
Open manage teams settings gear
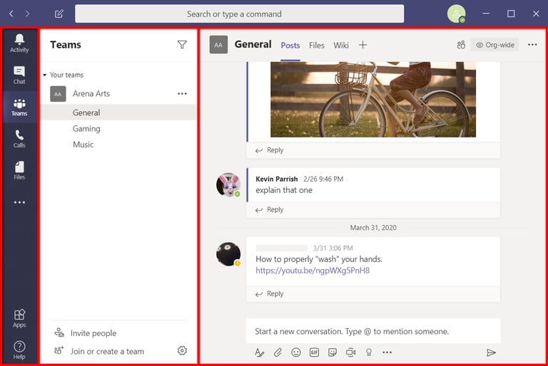click(x=182, y=350)
